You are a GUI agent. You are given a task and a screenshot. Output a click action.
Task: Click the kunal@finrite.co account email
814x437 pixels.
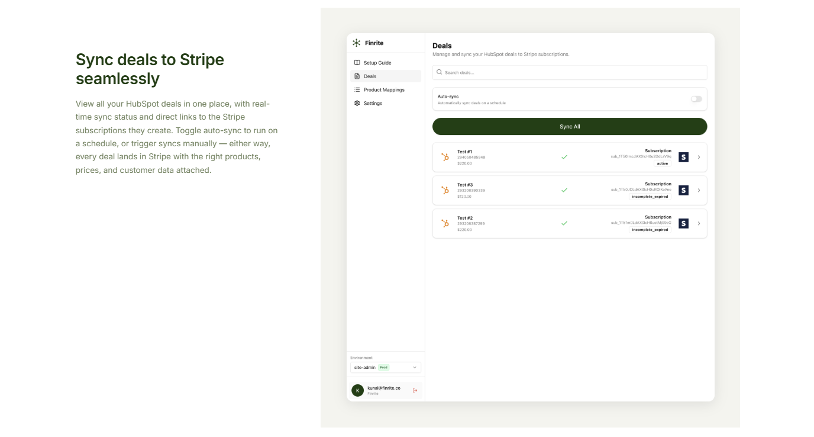click(384, 388)
